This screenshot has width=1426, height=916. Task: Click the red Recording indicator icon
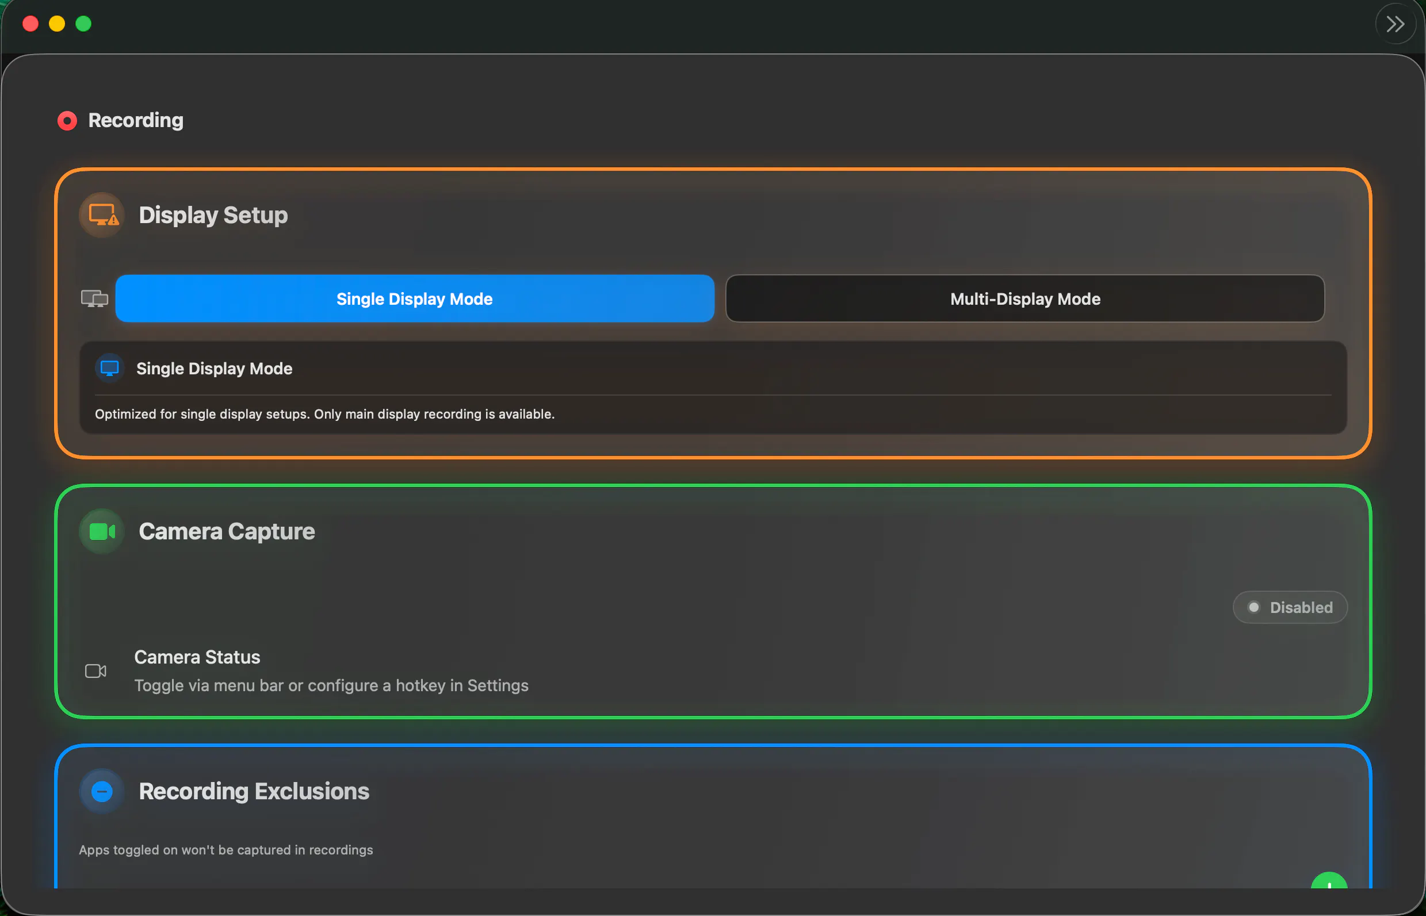click(67, 121)
